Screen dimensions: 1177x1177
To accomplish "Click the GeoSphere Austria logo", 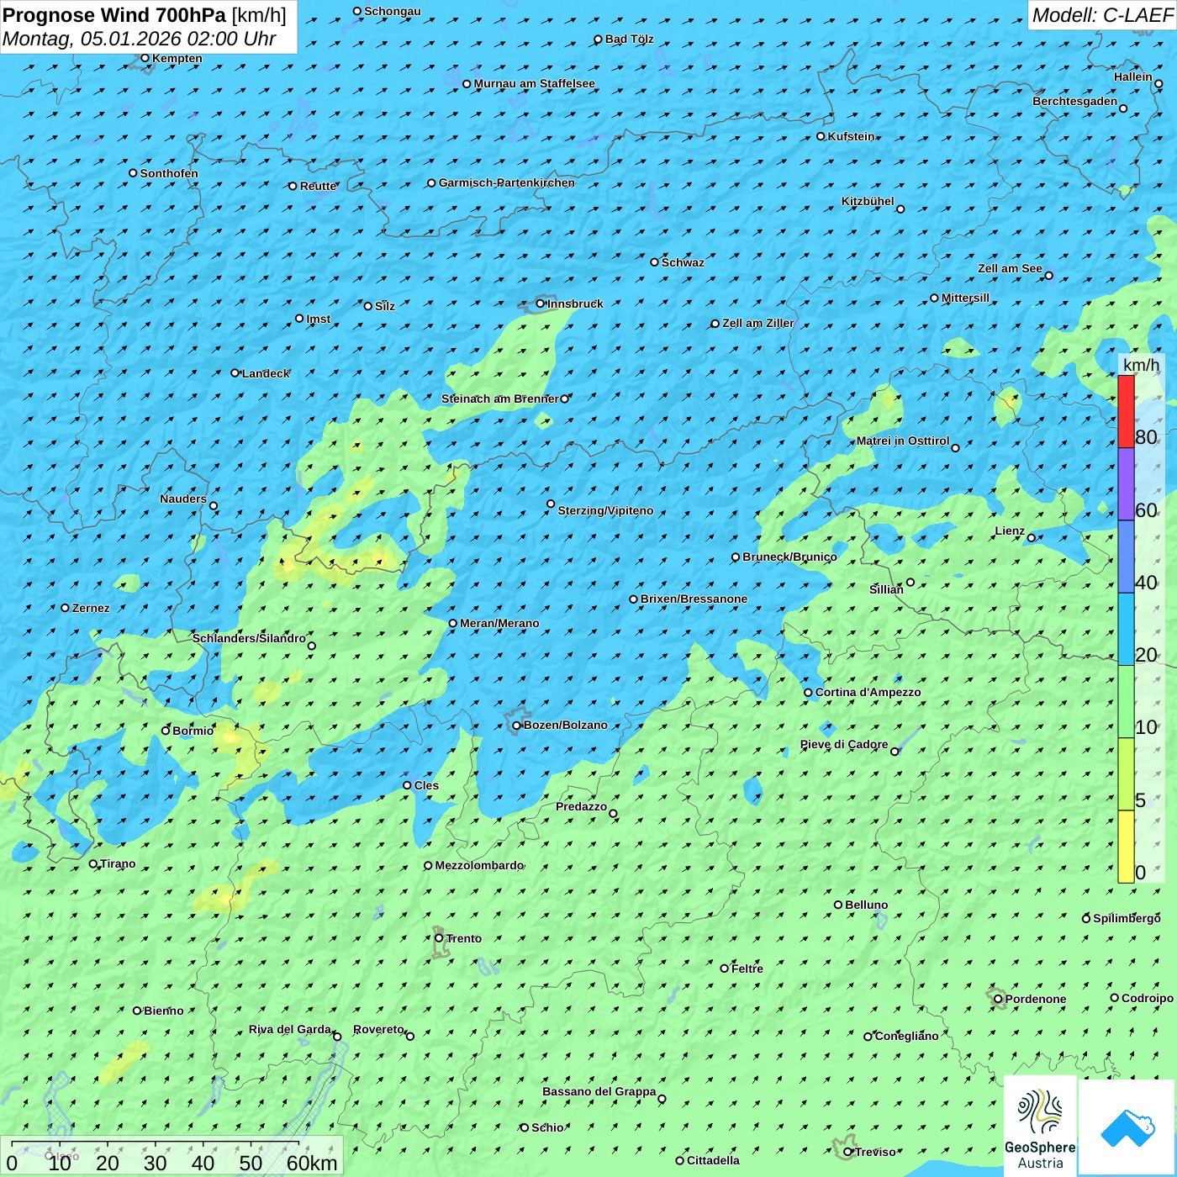I will point(1040,1125).
